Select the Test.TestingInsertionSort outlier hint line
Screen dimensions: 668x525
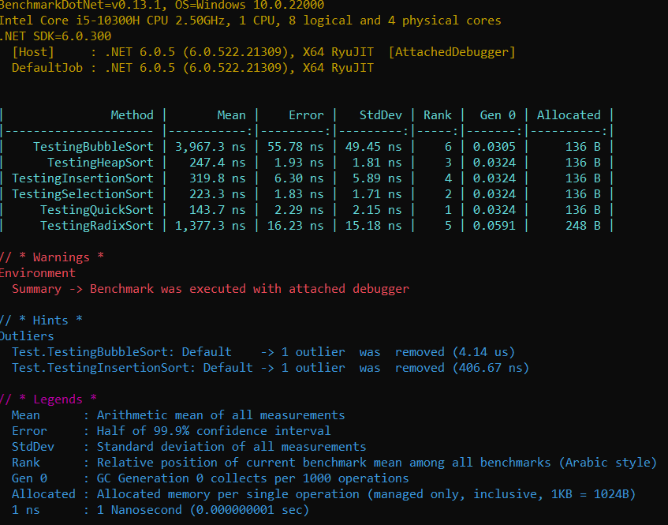(271, 368)
